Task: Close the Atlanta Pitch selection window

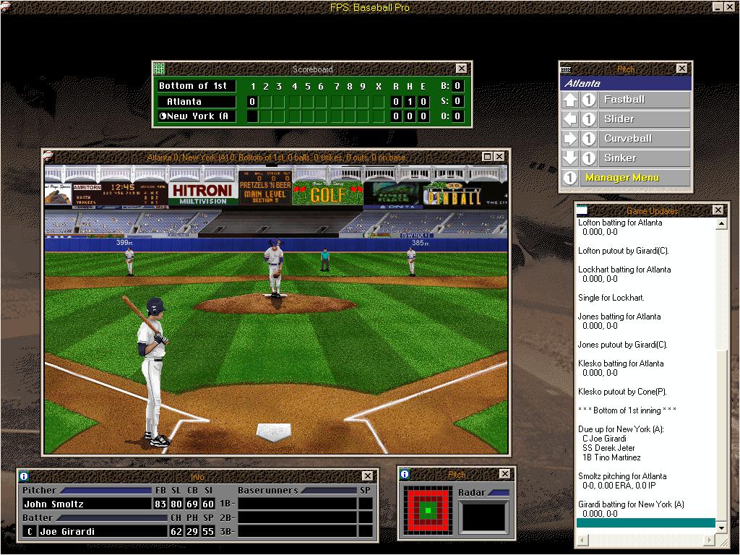Action: click(681, 69)
